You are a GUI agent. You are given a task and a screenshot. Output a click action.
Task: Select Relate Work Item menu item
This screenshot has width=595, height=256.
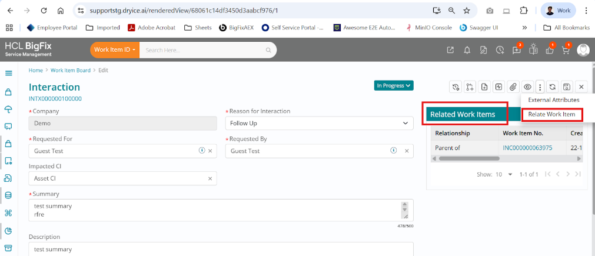coord(551,114)
